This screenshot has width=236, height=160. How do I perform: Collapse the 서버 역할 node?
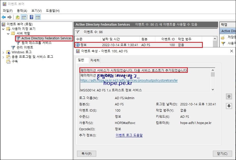[8, 33]
